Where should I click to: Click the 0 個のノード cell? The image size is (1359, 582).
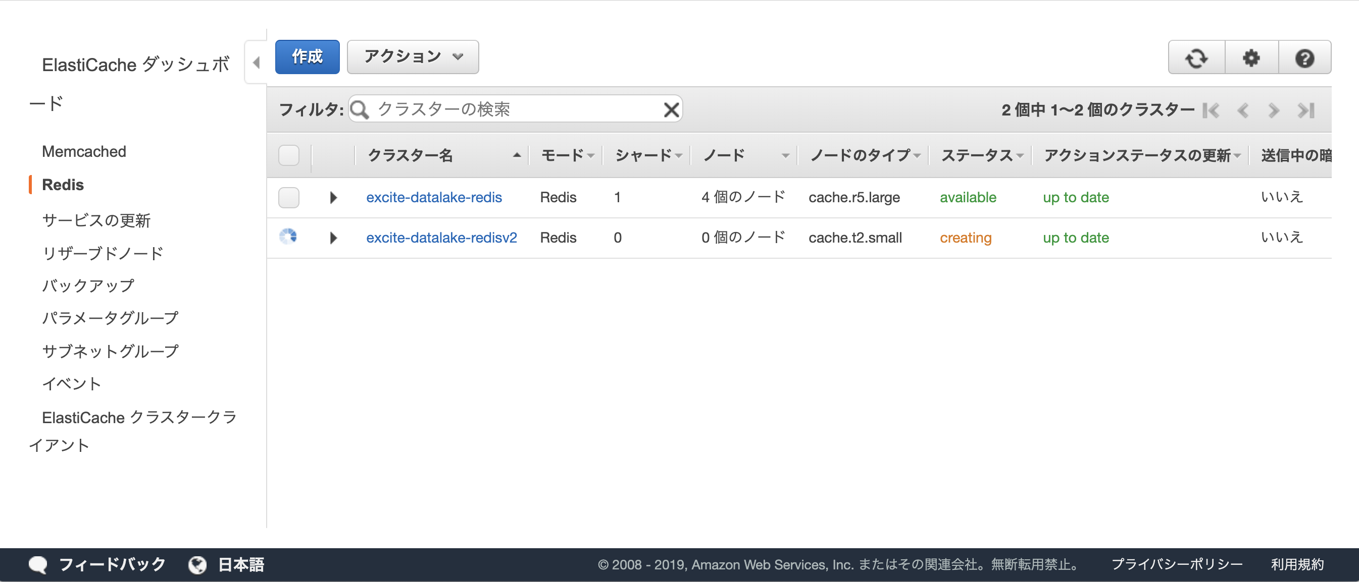point(743,238)
